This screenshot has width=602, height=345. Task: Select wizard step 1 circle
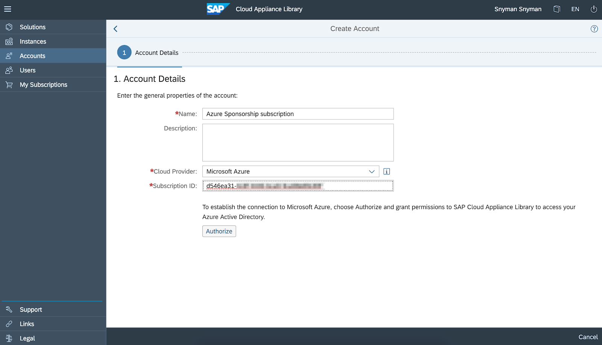(x=124, y=53)
